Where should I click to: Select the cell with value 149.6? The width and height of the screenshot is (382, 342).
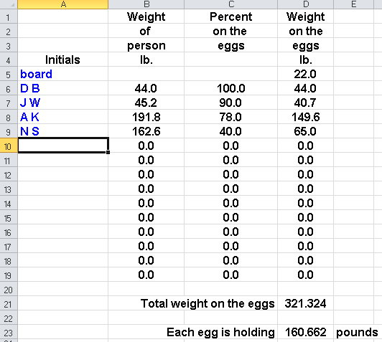pos(305,117)
